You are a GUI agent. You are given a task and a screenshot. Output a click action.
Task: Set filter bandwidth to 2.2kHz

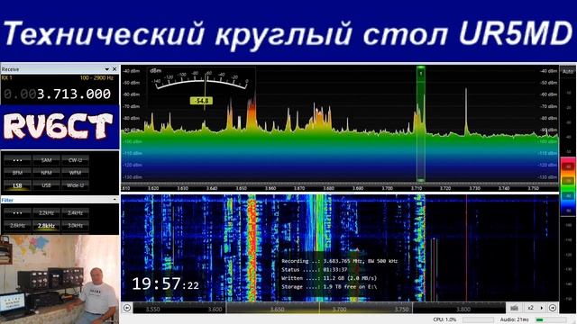pos(46,213)
